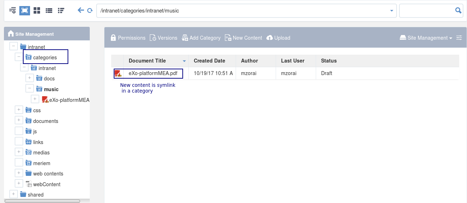467x203 pixels.
Task: Click the New Content button
Action: coord(244,38)
